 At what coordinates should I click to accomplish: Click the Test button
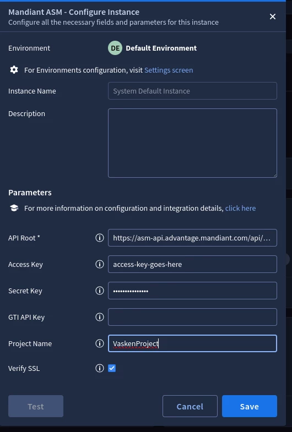tap(36, 406)
